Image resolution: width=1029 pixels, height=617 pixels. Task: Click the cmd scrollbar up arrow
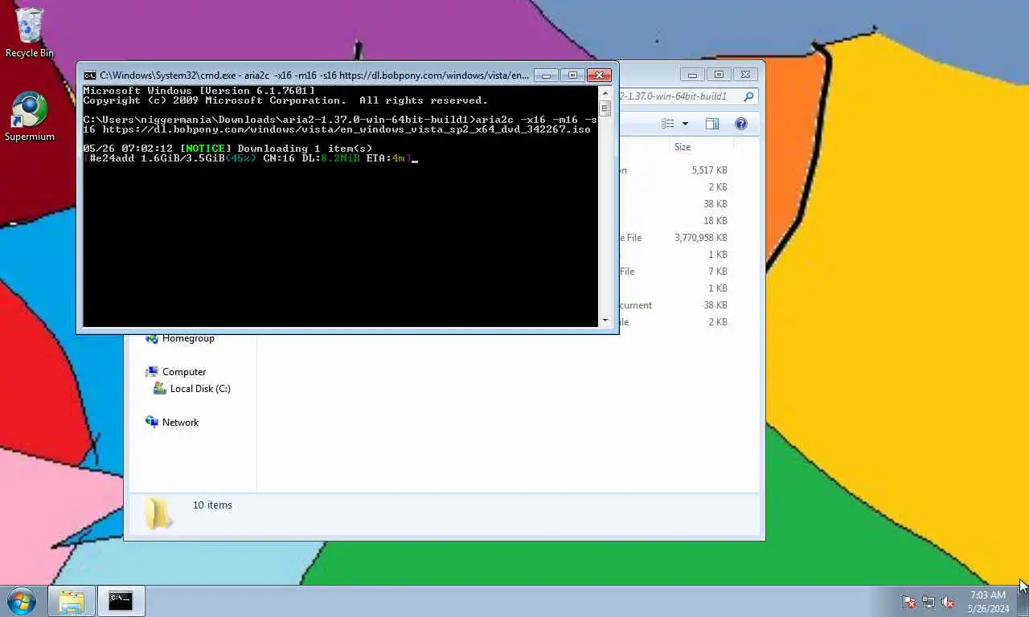(605, 92)
